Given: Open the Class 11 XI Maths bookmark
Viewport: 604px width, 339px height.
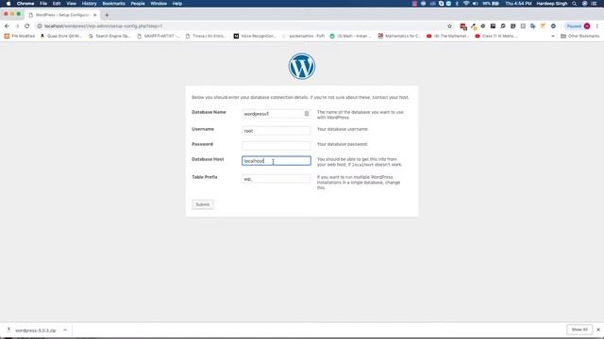Looking at the screenshot, I should (x=496, y=36).
